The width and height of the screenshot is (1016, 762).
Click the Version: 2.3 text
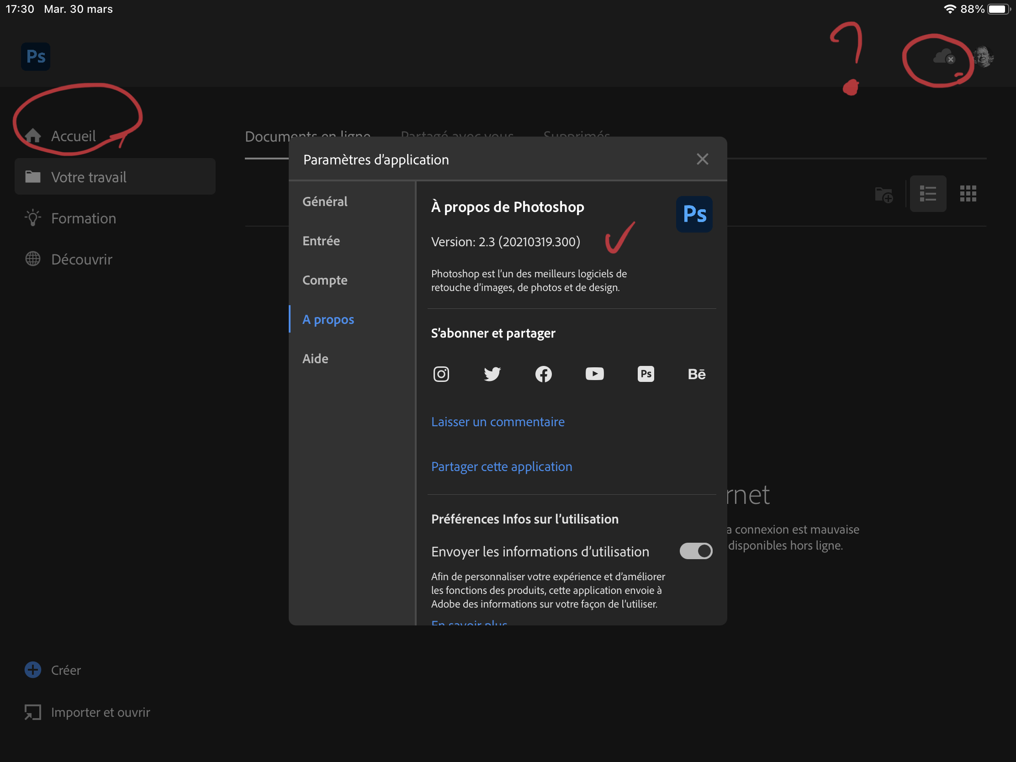click(506, 242)
